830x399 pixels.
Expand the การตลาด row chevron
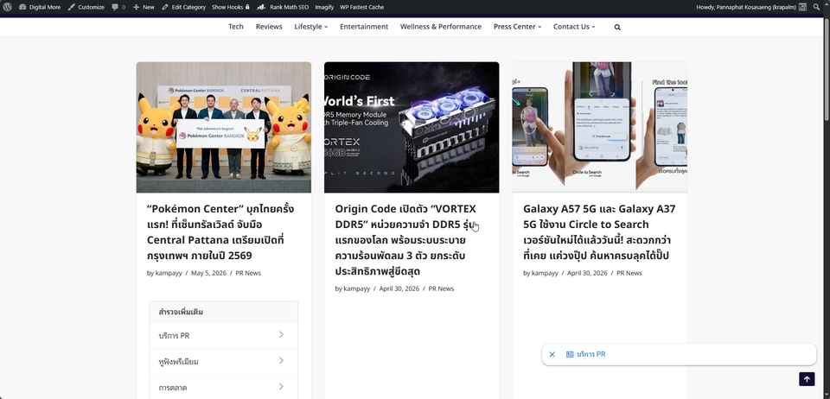pos(281,386)
